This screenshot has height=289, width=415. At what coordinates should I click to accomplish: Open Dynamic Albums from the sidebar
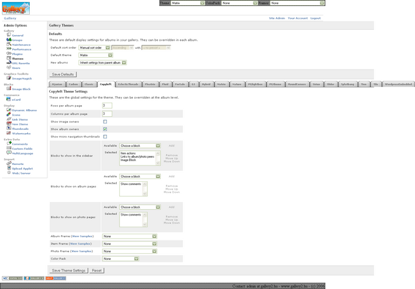[x=8, y=110]
